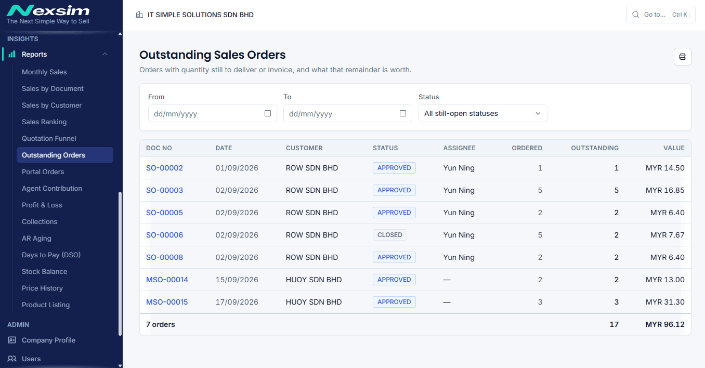Click the Go to search box
Image resolution: width=705 pixels, height=368 pixels.
[x=660, y=15]
